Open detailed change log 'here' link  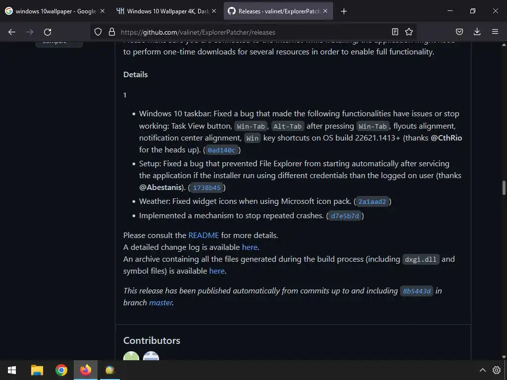coord(250,247)
